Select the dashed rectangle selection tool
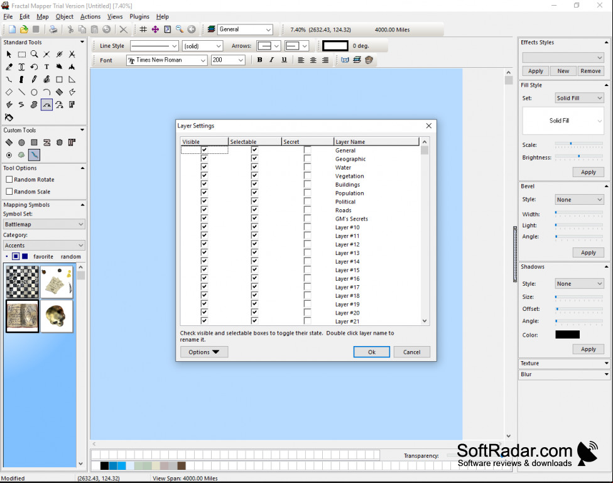Viewport: 613px width, 483px height. click(21, 55)
